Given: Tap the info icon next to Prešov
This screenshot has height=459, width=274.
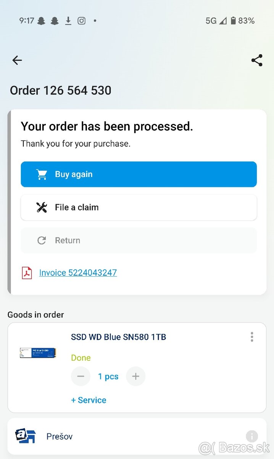Looking at the screenshot, I should (x=252, y=436).
